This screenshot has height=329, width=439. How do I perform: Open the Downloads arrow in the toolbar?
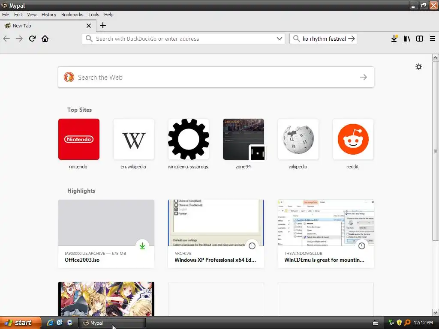pos(394,39)
